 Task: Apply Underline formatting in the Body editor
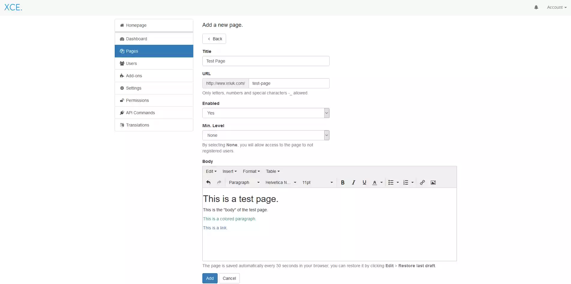364,182
